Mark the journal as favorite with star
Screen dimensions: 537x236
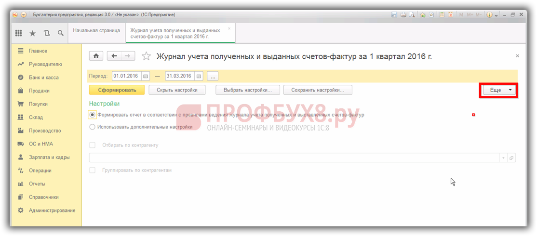tap(146, 56)
